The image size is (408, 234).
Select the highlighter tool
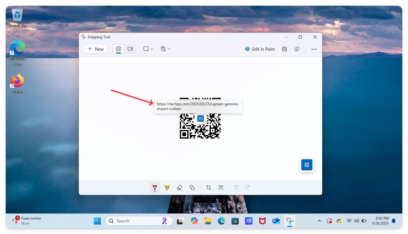point(167,187)
